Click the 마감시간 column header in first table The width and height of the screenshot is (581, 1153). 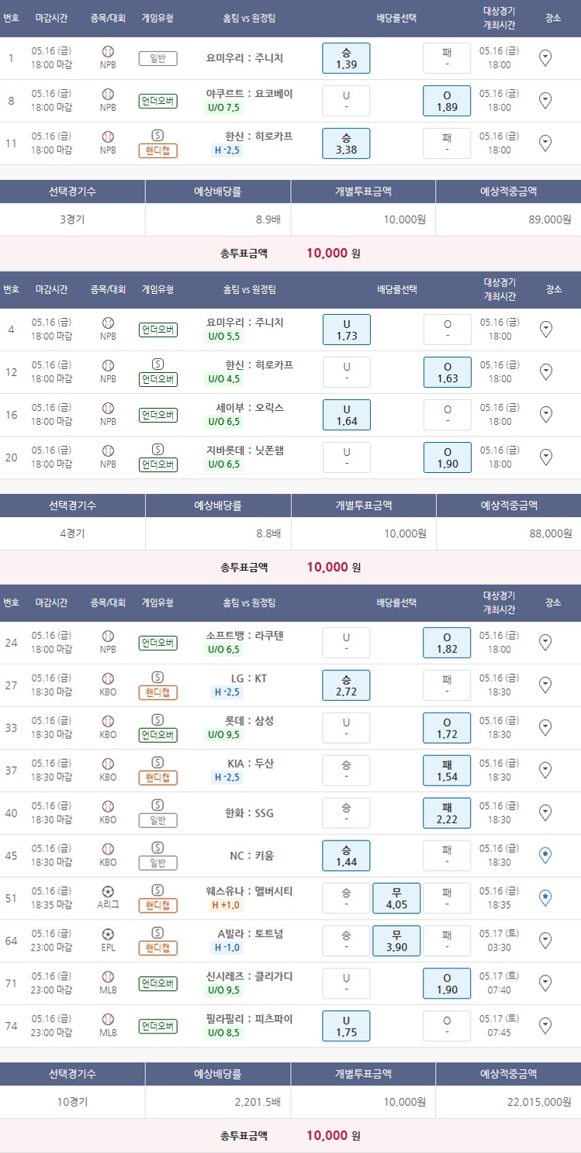point(52,18)
